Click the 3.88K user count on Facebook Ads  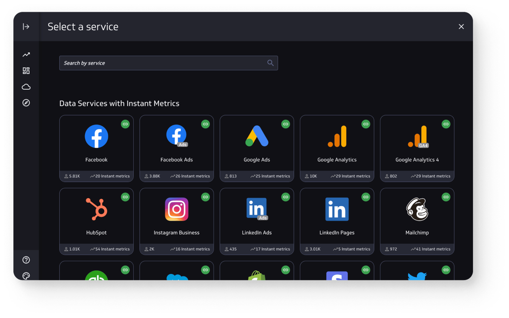click(x=152, y=176)
